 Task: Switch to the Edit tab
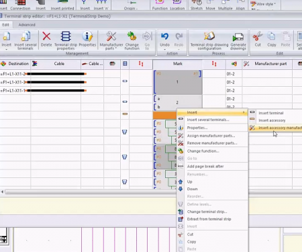click(x=5, y=25)
